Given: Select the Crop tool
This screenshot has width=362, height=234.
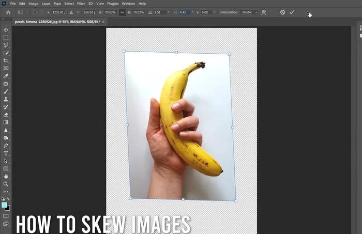Looking at the screenshot, I should pos(6,60).
